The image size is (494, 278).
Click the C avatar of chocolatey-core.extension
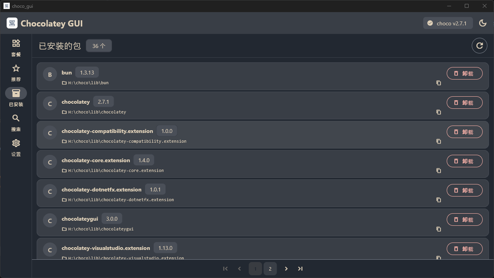click(x=50, y=162)
